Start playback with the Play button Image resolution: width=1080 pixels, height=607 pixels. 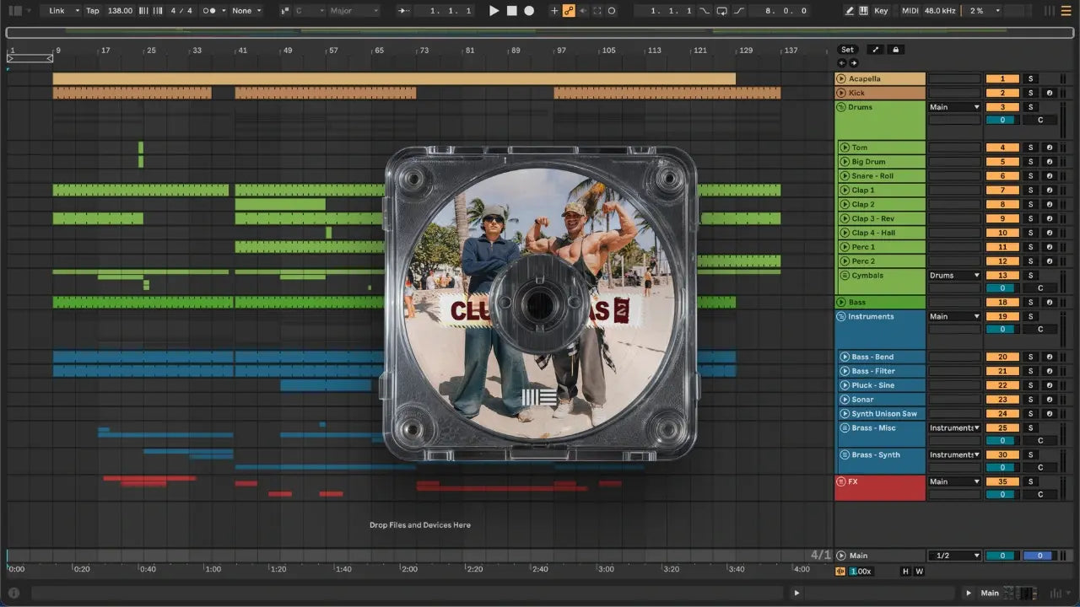494,11
